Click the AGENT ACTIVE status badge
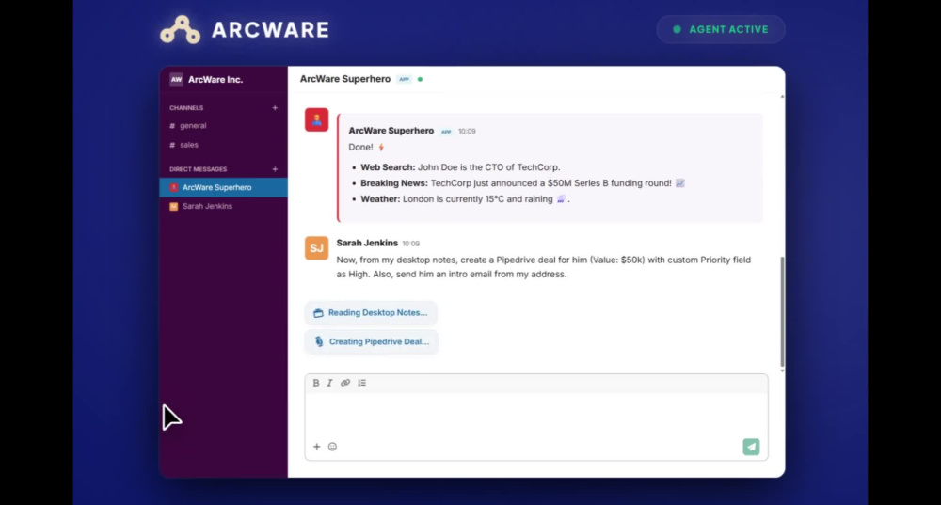The image size is (941, 505). click(x=720, y=29)
